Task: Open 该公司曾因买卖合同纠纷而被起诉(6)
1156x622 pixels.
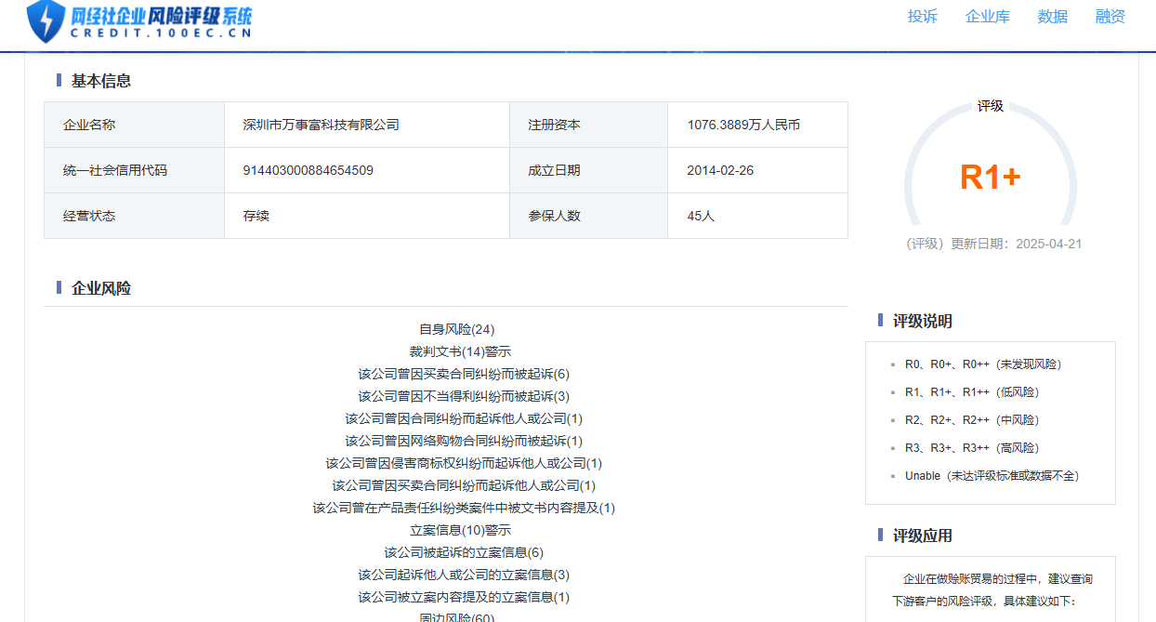Action: [464, 374]
